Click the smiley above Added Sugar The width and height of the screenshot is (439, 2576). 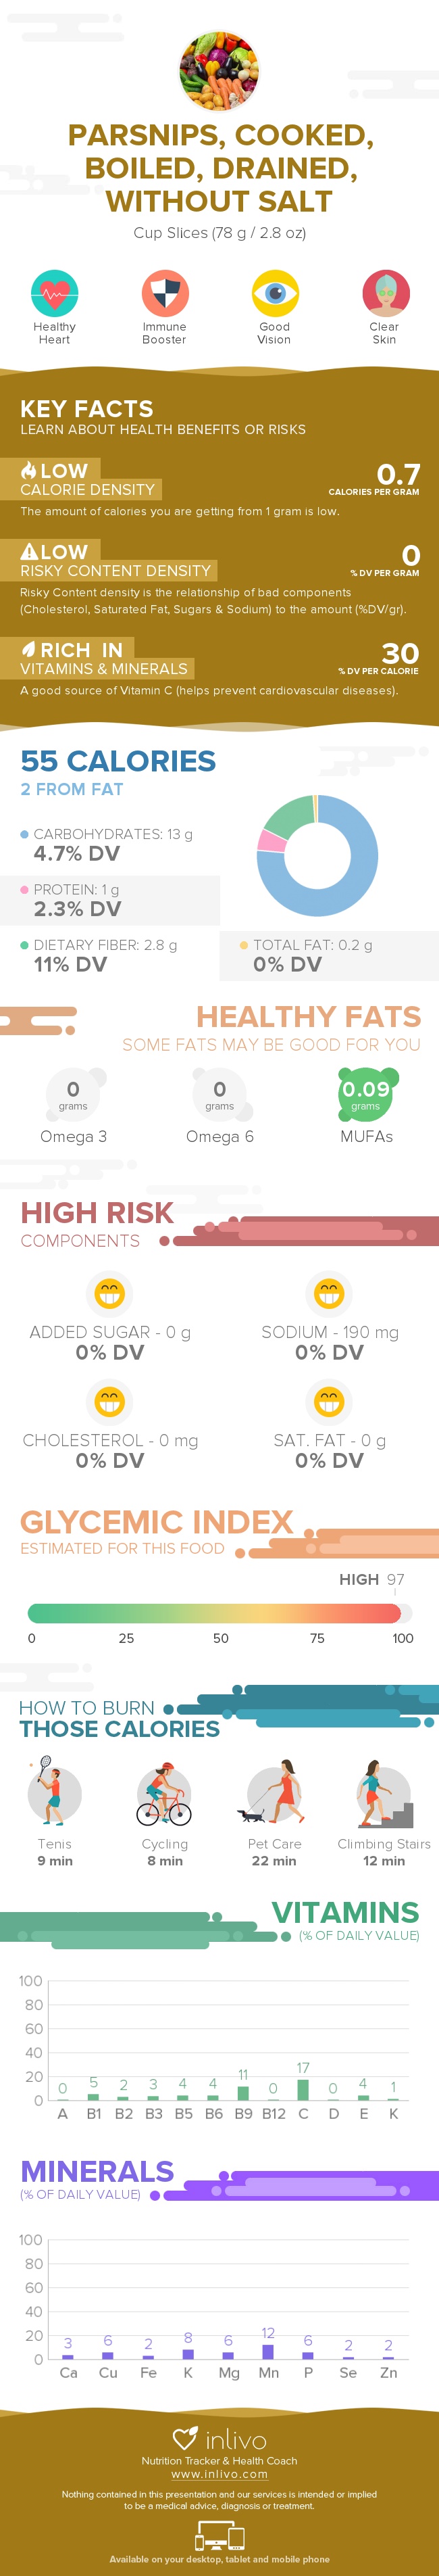pos(109,1293)
